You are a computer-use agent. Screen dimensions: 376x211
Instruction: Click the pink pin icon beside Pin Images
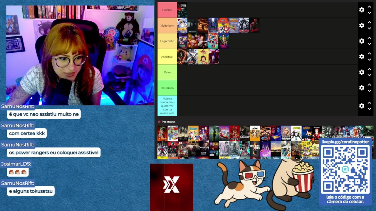[159, 122]
